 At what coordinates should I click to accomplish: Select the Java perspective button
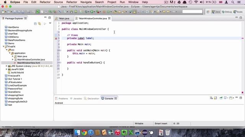216,12
